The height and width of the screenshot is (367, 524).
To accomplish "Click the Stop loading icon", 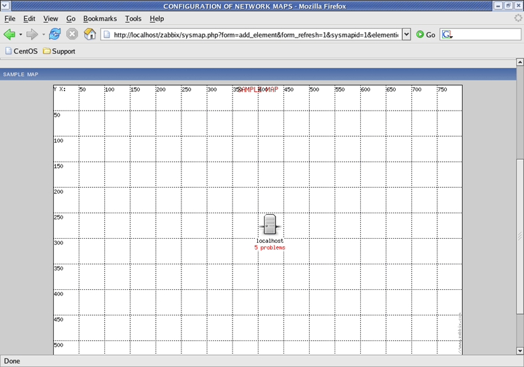I will tap(72, 34).
